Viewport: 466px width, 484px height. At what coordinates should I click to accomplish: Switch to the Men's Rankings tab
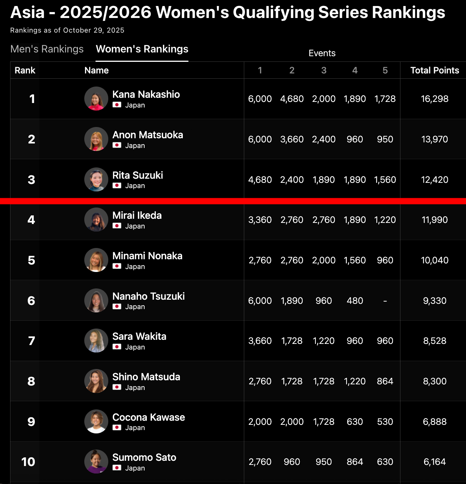point(47,49)
